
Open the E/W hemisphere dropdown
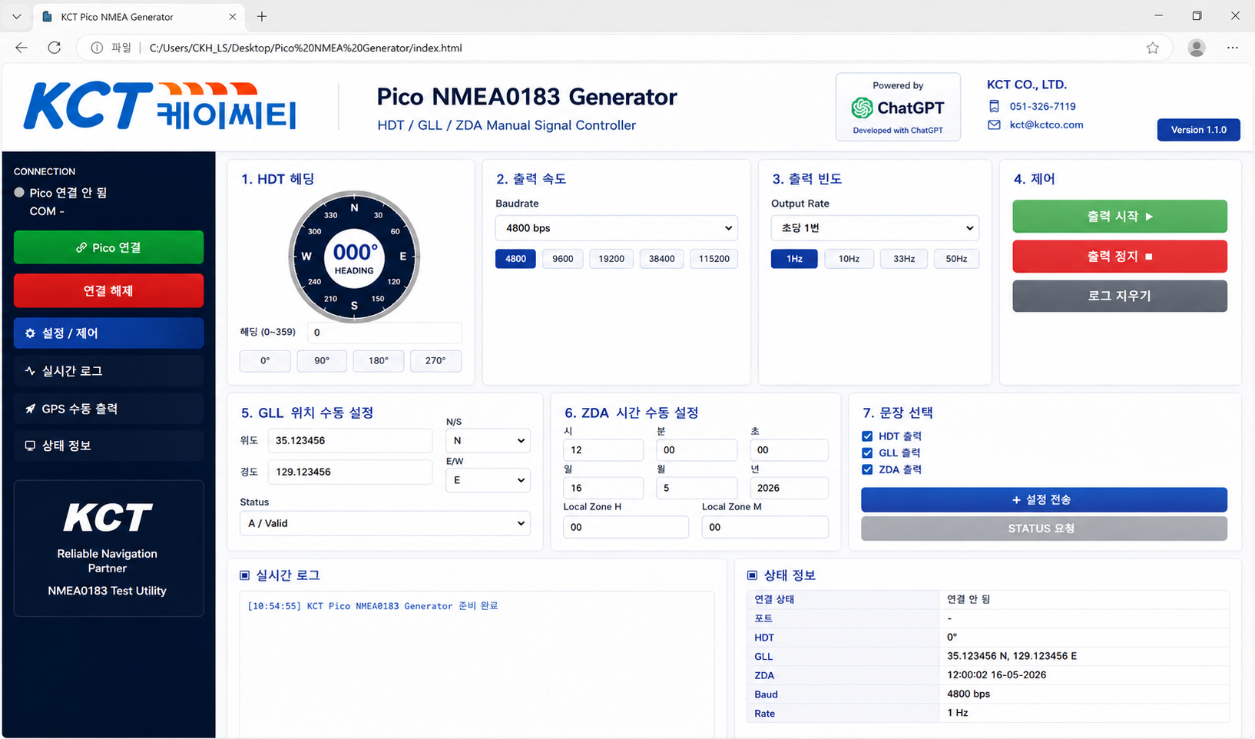point(488,480)
